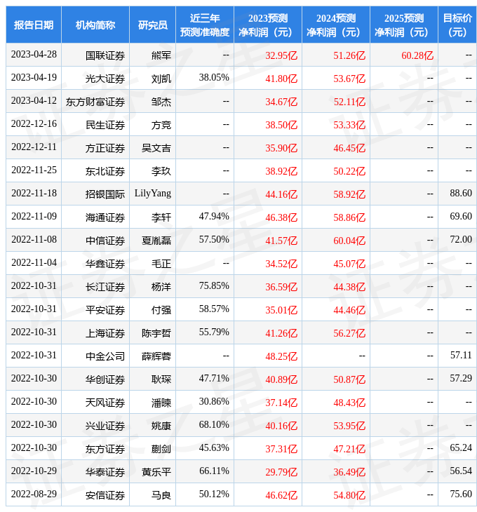
Task: Click researcher name 熊军
Action: coord(161,55)
